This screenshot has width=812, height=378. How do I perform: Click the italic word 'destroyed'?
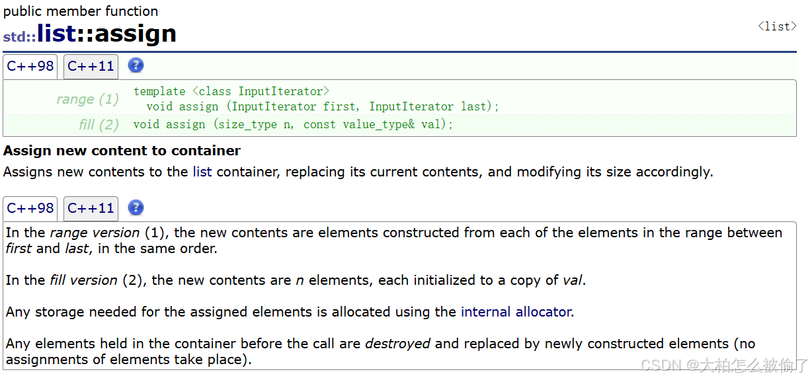tap(397, 344)
